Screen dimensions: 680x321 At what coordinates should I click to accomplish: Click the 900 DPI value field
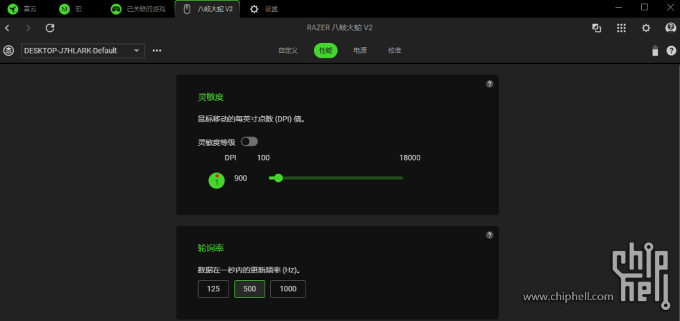pyautogui.click(x=240, y=179)
